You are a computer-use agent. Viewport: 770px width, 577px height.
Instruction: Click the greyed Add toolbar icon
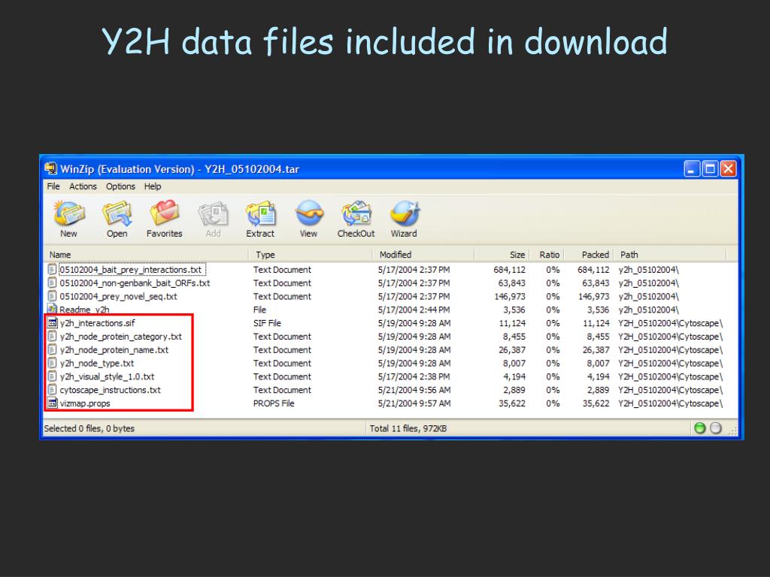213,214
